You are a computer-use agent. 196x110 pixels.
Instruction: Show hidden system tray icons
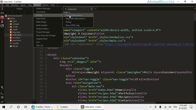(x=150, y=107)
